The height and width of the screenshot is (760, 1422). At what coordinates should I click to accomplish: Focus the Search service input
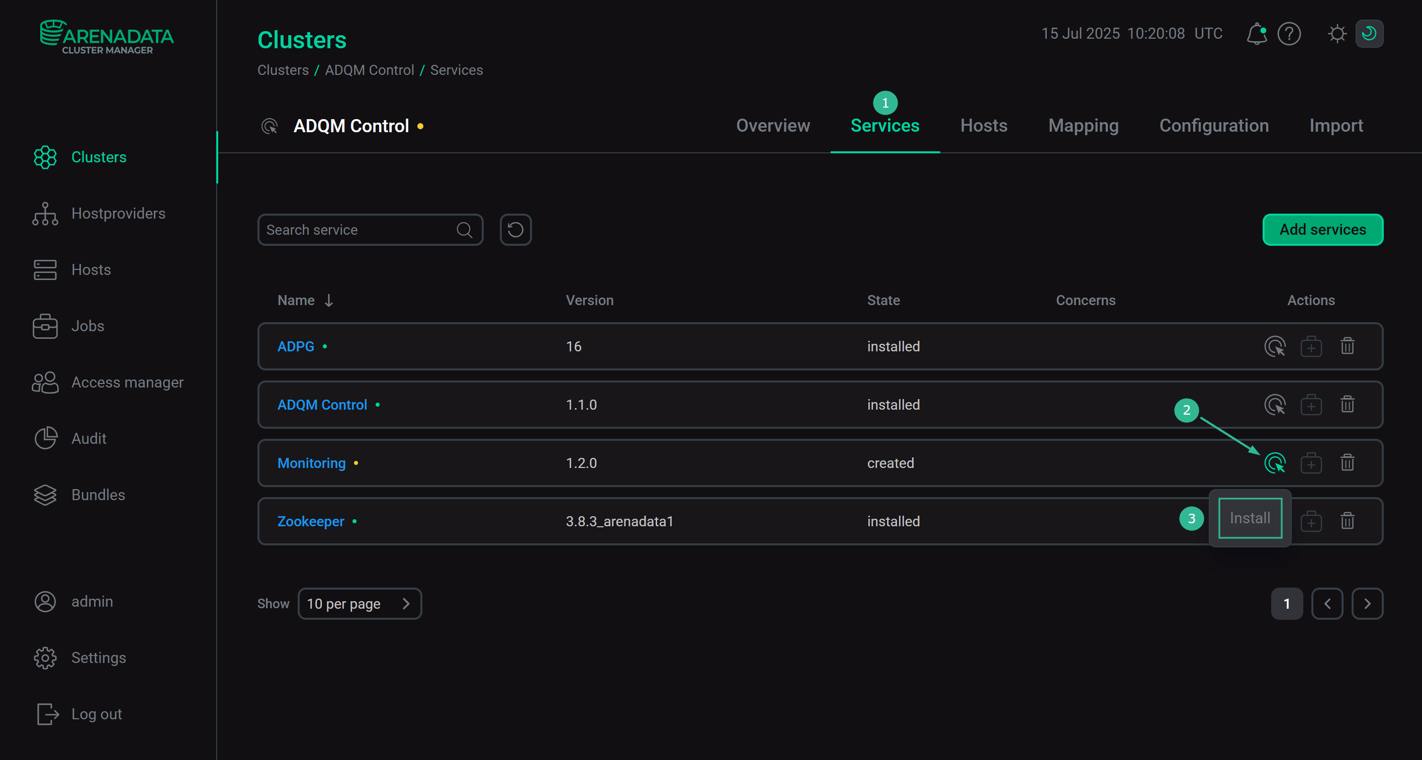tap(359, 230)
